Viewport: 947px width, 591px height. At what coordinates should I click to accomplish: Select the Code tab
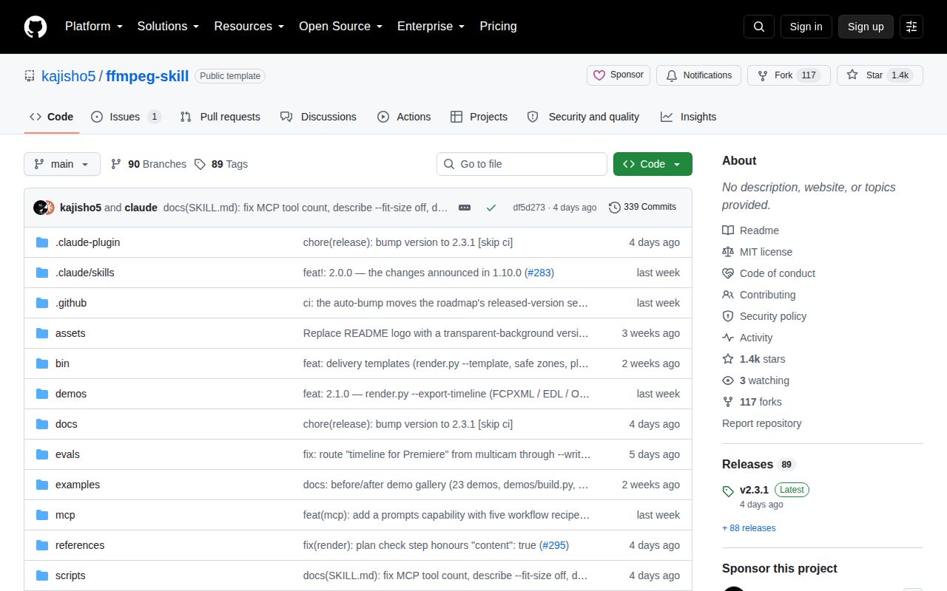click(x=52, y=117)
